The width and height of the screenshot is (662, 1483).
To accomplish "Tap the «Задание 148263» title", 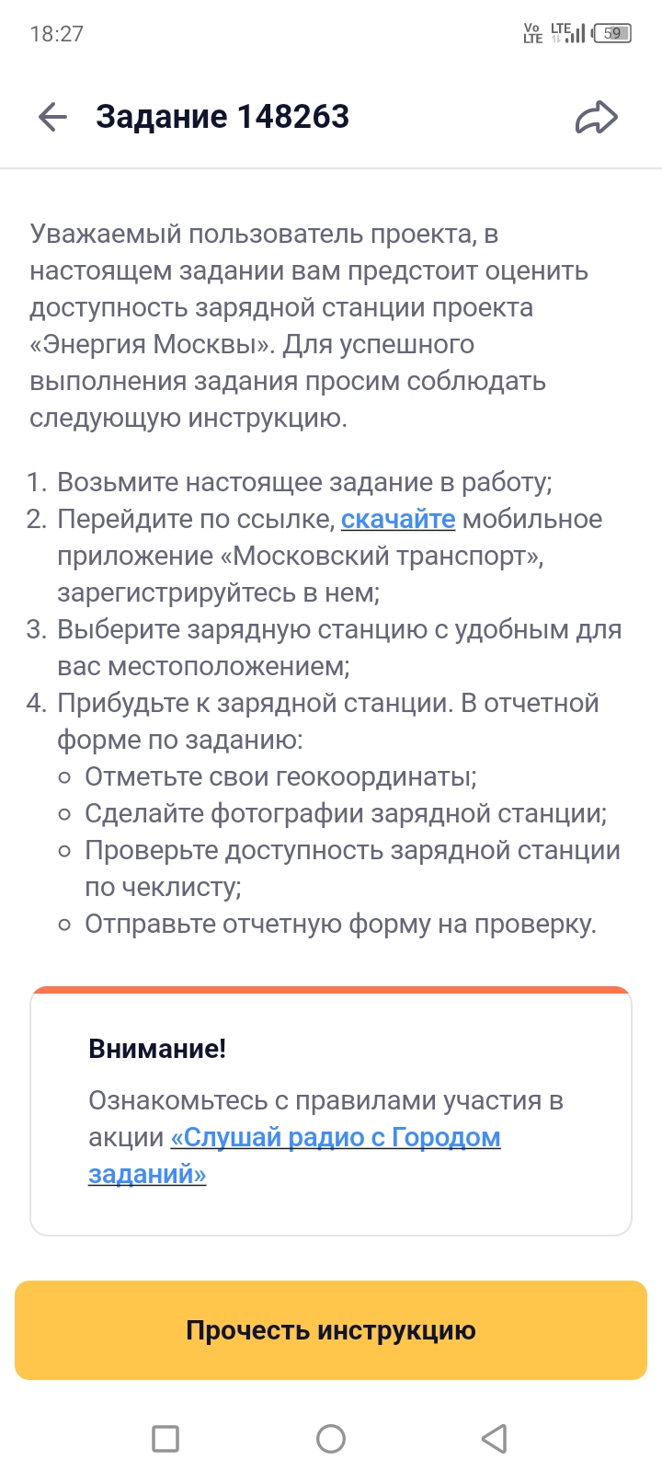I will pyautogui.click(x=223, y=117).
